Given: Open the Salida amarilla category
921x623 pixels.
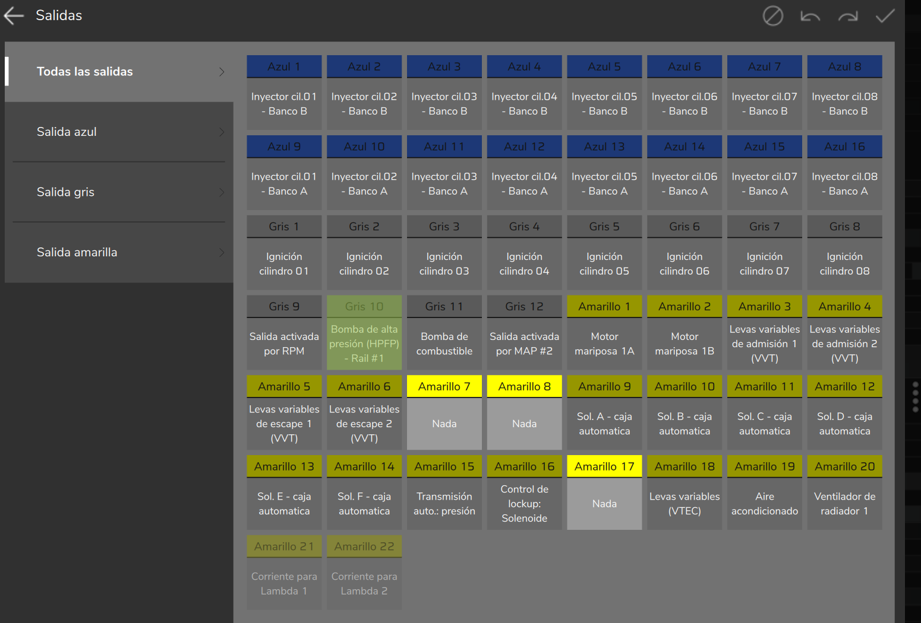Looking at the screenshot, I should [119, 252].
